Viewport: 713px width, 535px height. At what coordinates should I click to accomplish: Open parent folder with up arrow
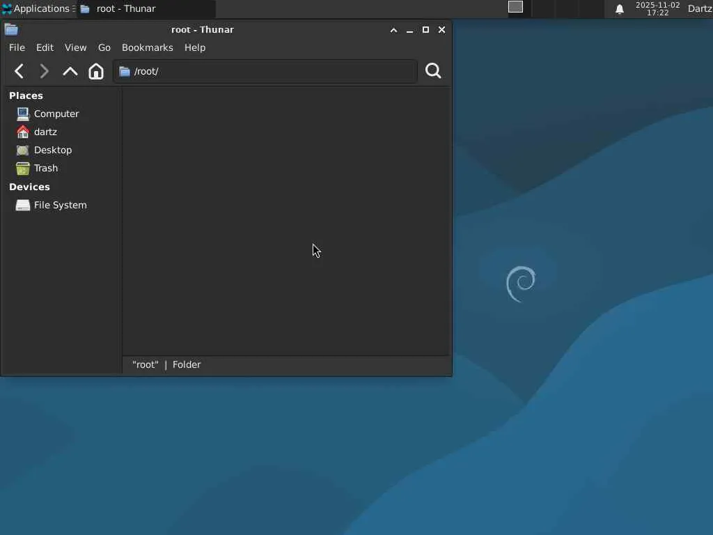[x=70, y=72]
